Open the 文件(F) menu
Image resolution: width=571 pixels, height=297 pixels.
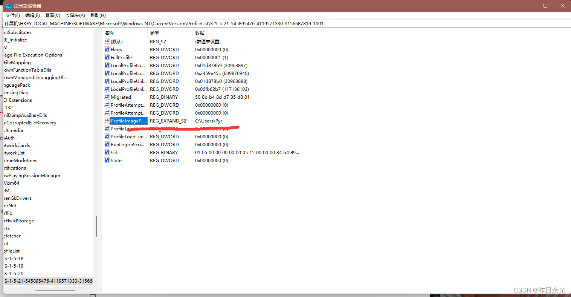[13, 15]
